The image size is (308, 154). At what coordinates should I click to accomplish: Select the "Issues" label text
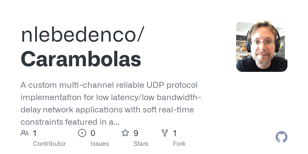pos(100,144)
